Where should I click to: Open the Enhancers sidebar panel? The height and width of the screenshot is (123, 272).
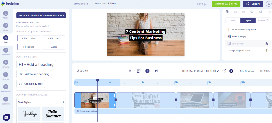[6, 88]
